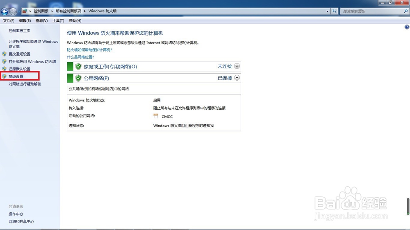This screenshot has width=410, height=230.
Task: Click 阻止所有与未在允许程序列表中的程序的连接 text
Action: click(189, 108)
